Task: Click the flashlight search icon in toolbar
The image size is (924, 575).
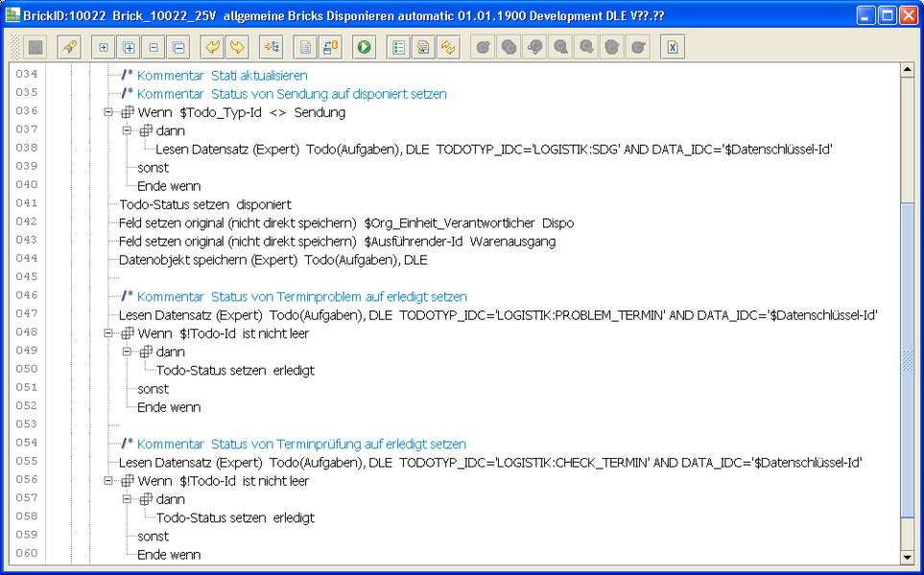Action: point(68,47)
